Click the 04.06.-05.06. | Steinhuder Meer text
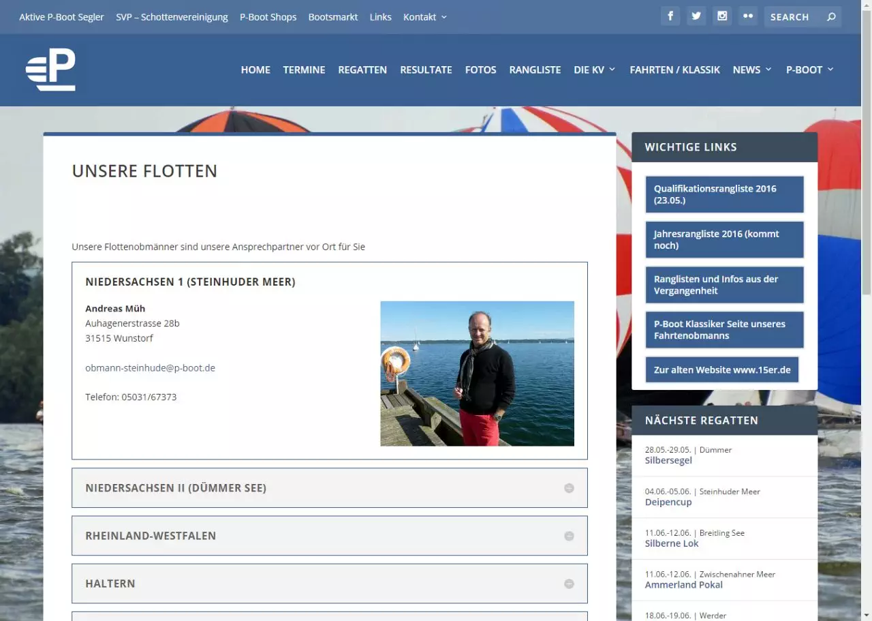 tap(702, 491)
